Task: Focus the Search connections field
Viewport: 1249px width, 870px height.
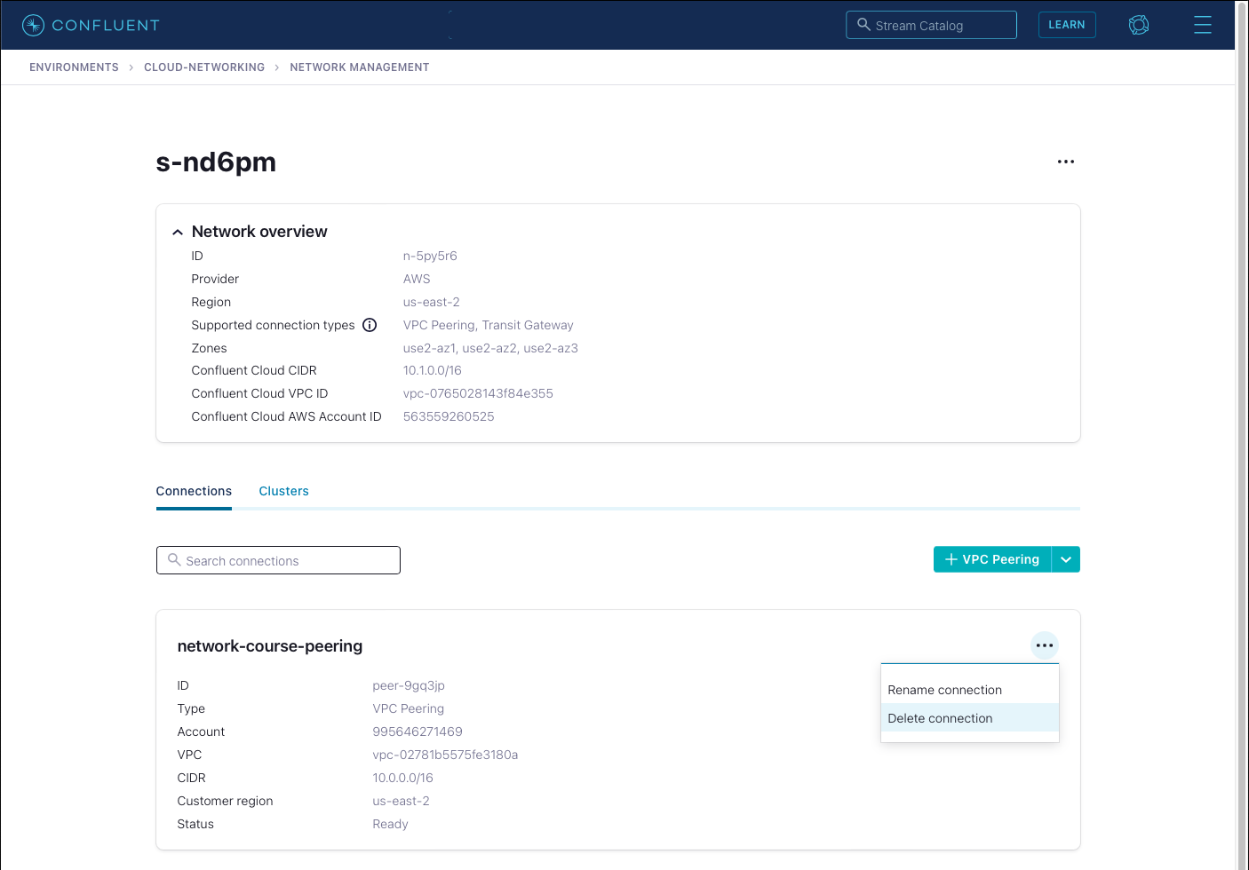Action: (x=278, y=560)
